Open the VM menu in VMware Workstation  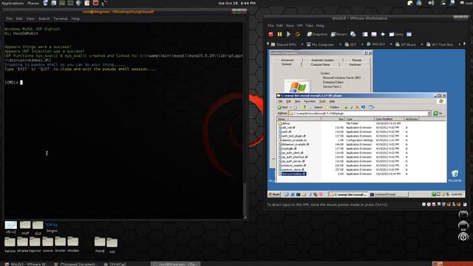(299, 26)
